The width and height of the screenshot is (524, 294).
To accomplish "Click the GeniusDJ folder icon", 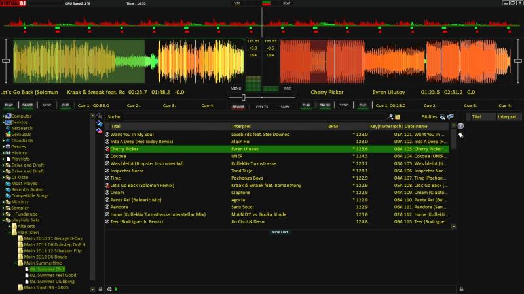I will (8, 135).
